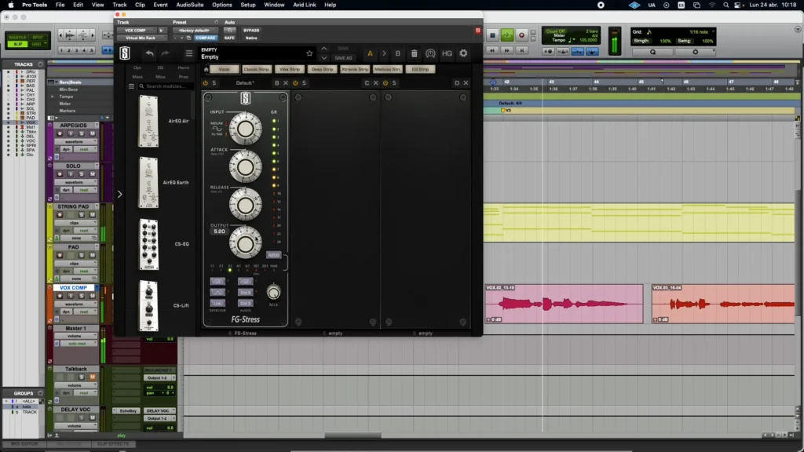804x452 pixels.
Task: Open the Virtual Mix Rack hamburger menu
Action: 189,53
